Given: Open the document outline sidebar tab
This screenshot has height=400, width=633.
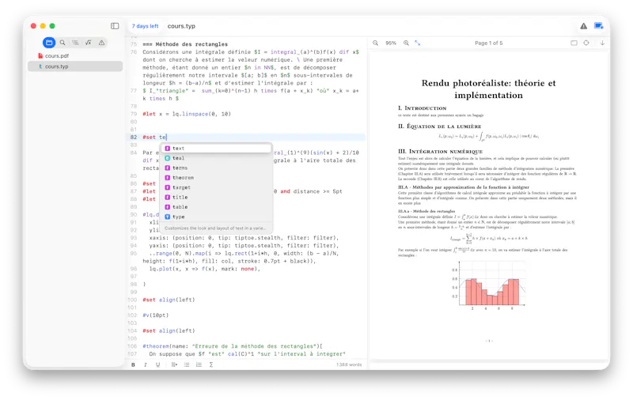Looking at the screenshot, I should click(75, 43).
